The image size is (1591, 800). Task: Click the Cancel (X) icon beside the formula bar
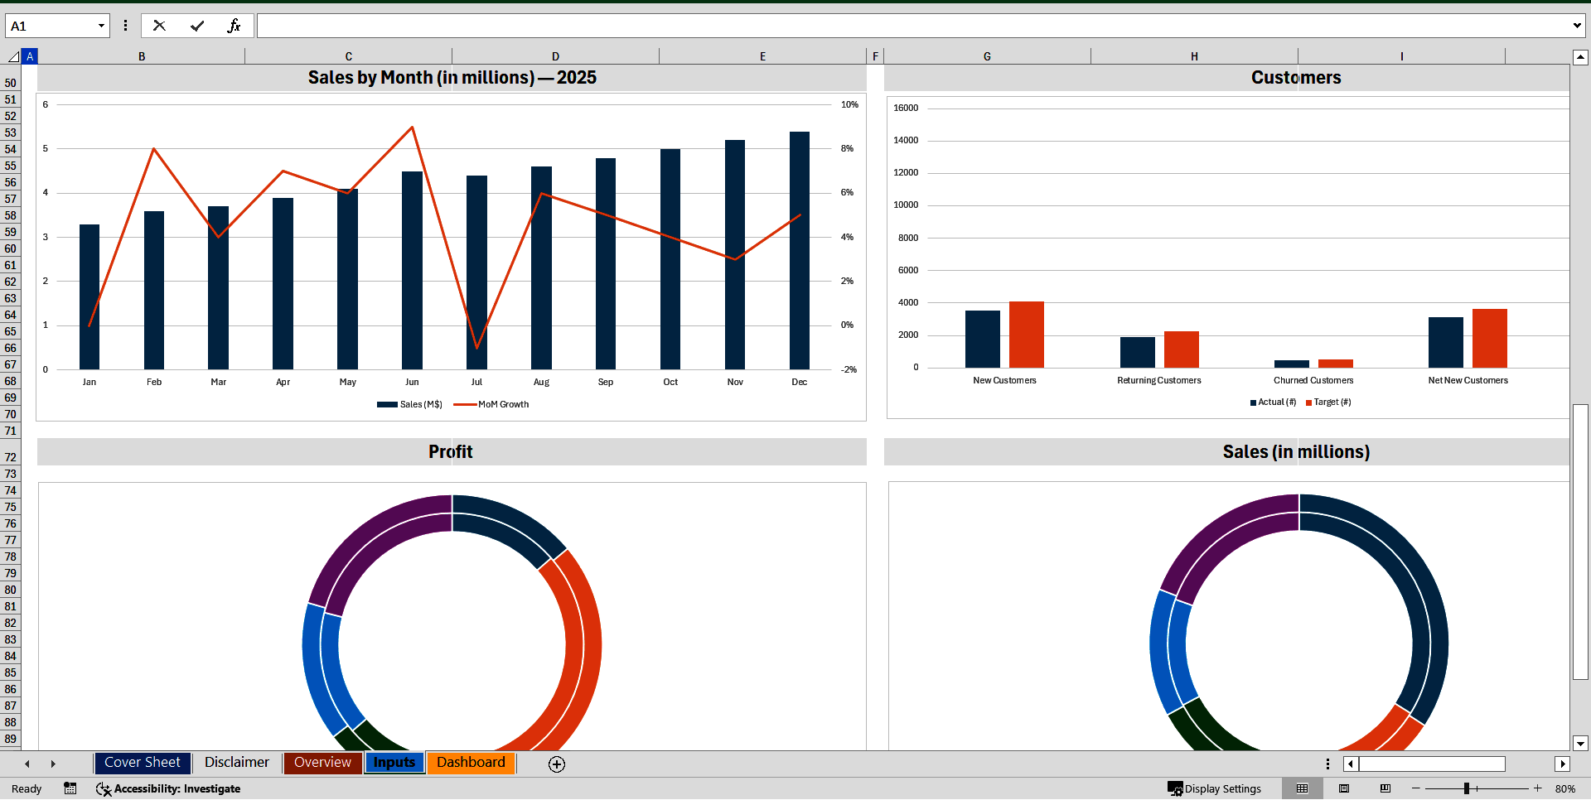click(x=159, y=25)
